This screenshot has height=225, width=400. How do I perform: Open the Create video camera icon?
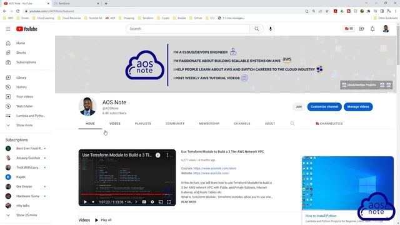click(361, 29)
